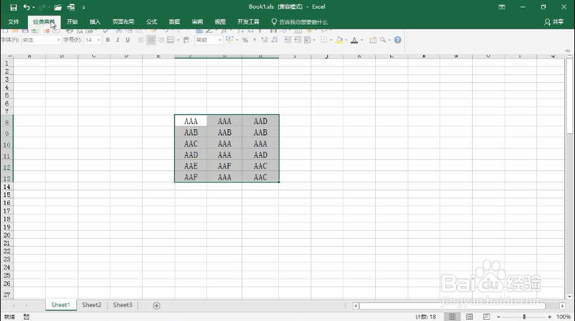This screenshot has width=575, height=321.
Task: Select sheet tab Sheet3
Action: pos(122,305)
